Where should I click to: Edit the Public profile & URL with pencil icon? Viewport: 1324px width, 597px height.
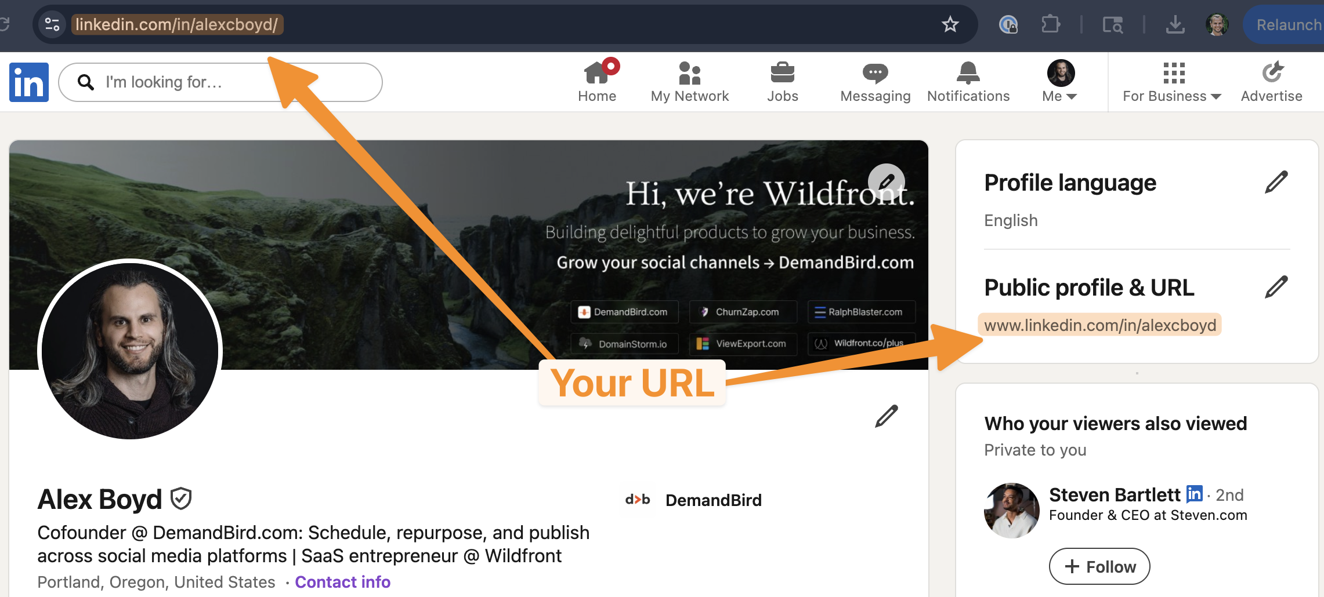[1276, 287]
